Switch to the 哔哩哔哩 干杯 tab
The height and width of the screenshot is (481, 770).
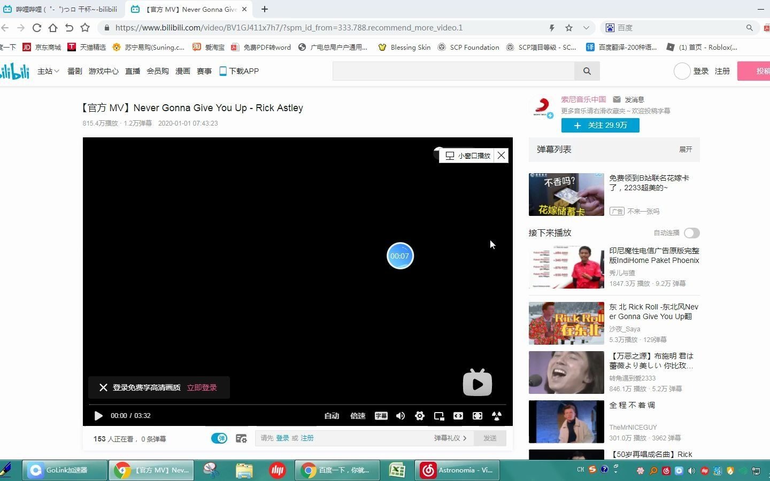click(61, 9)
